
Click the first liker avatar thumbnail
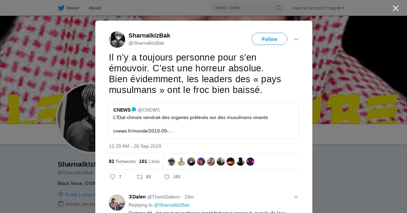172,162
